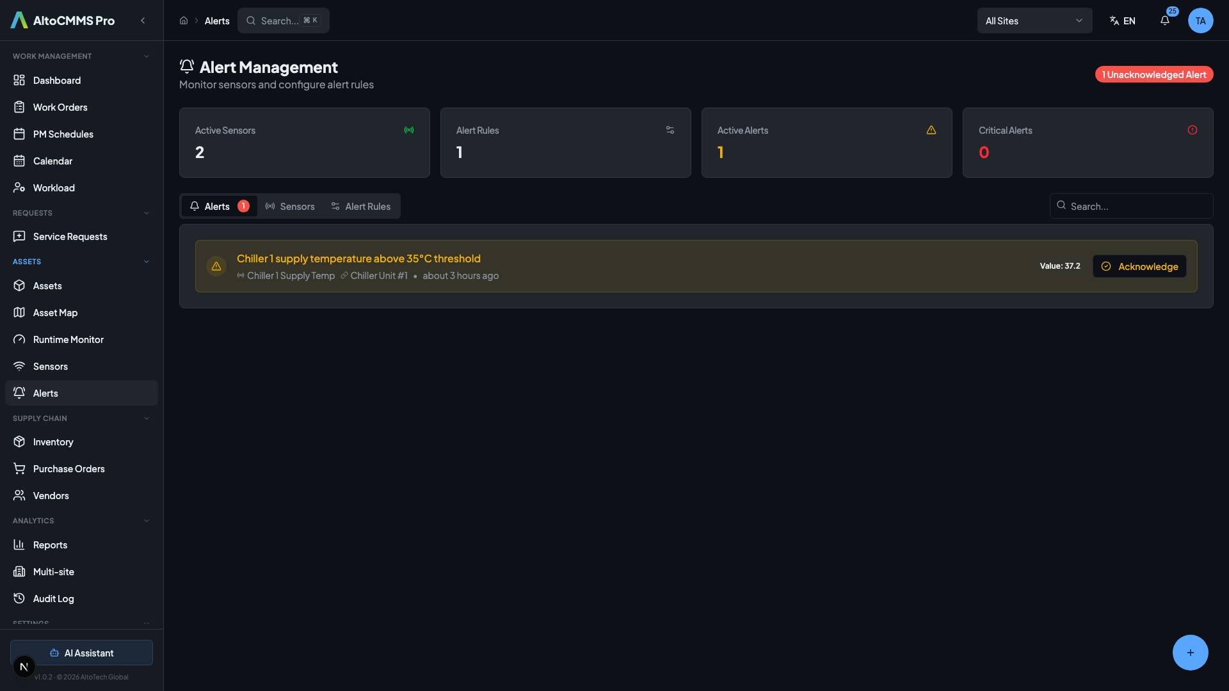Open the TA user avatar

(x=1200, y=20)
